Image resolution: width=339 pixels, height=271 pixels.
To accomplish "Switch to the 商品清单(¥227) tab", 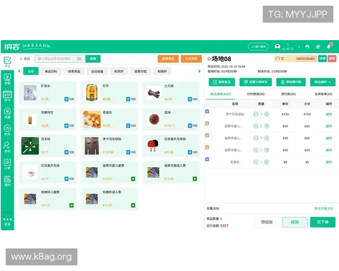I will coord(221,94).
